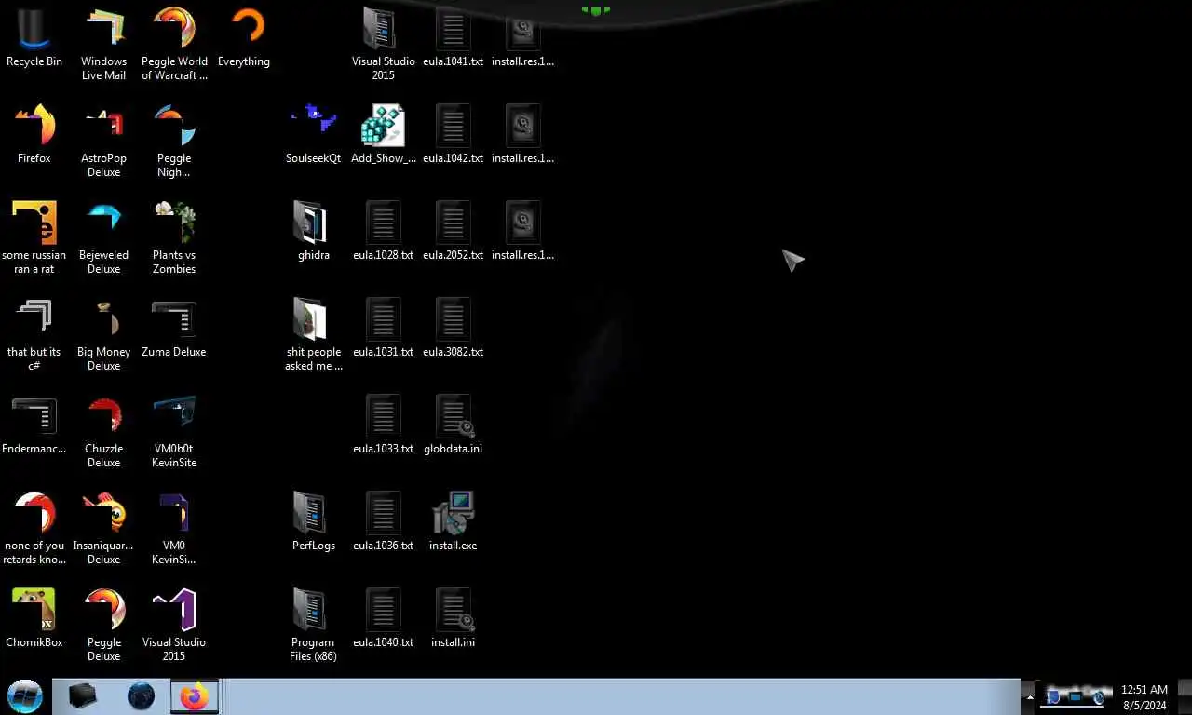Select the eula.3082.txt file

tap(454, 329)
